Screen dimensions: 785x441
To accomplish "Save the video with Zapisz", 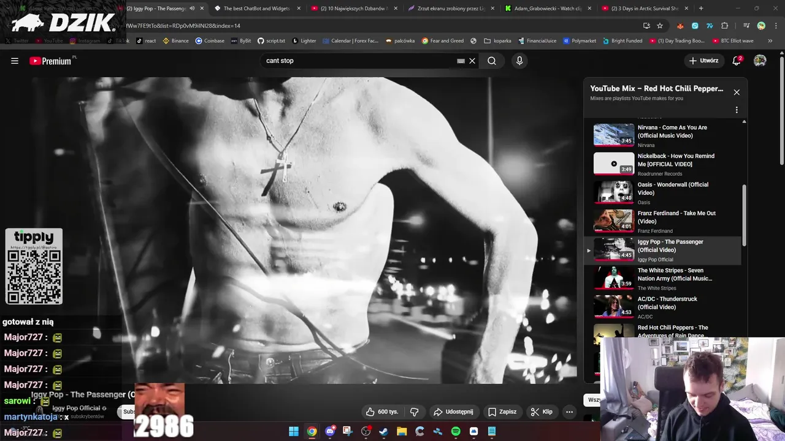I will coord(502,412).
